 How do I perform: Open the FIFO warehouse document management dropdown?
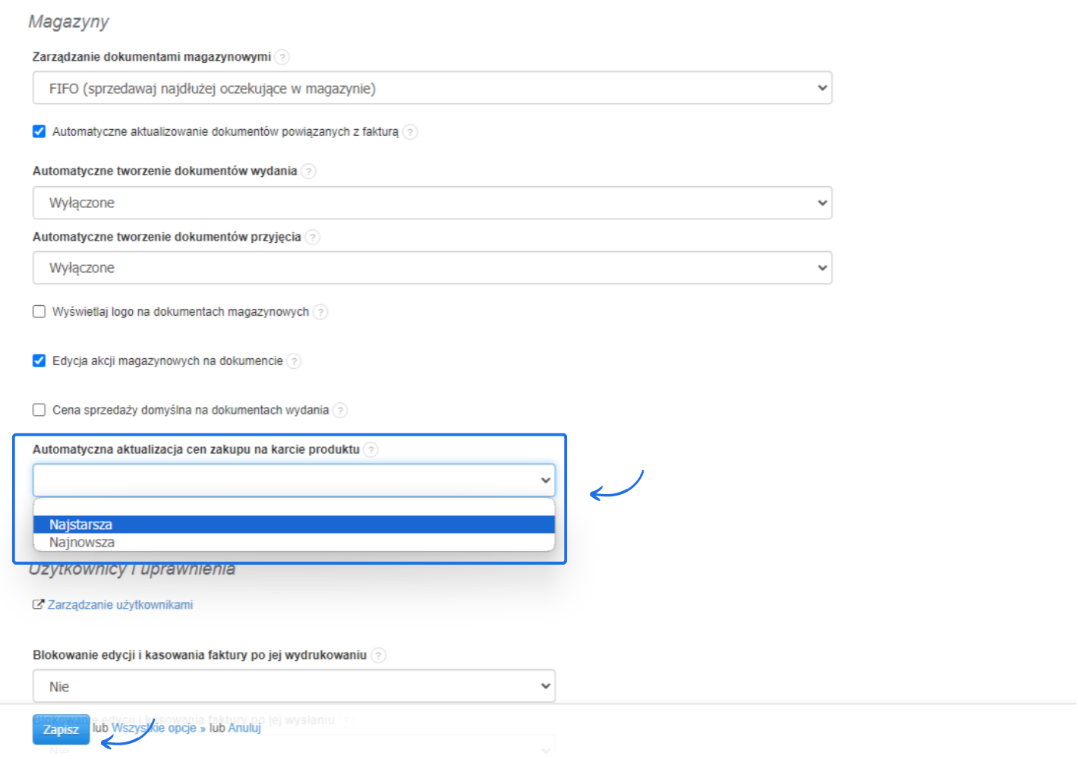432,88
